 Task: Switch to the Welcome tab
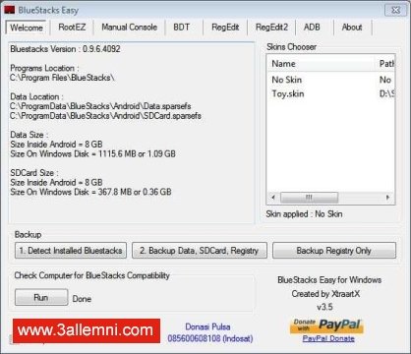pos(27,28)
